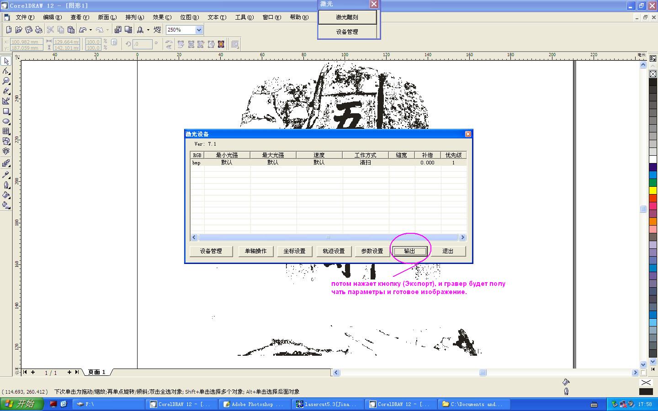Open the 效果 (Effects) menu
This screenshot has height=411, width=658.
point(162,17)
